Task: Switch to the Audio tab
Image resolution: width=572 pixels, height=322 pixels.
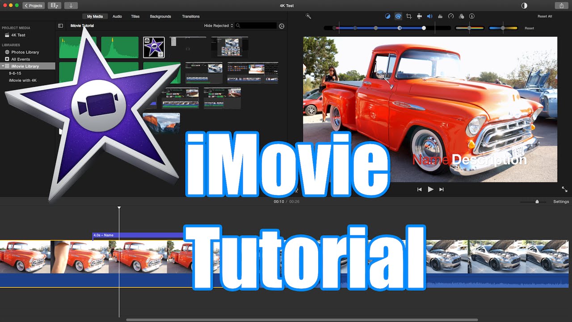Action: pos(117,17)
